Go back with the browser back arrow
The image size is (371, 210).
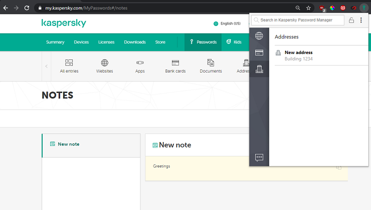pos(6,8)
